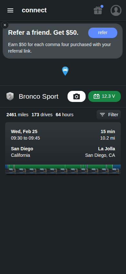Image resolution: width=126 pixels, height=274 pixels.
Task: Click the 2461 miles statistic
Action: [17, 115]
